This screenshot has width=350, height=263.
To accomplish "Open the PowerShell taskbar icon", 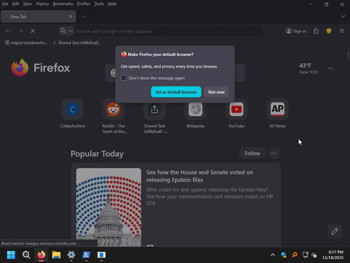I will [86, 255].
